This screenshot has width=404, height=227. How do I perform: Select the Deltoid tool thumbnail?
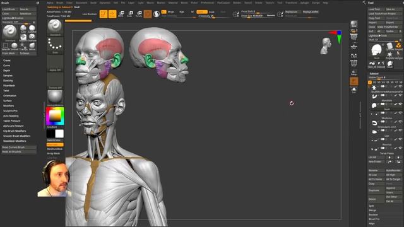pos(381,64)
